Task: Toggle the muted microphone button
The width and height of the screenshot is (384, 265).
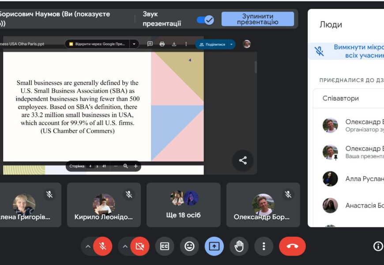Action: click(103, 246)
